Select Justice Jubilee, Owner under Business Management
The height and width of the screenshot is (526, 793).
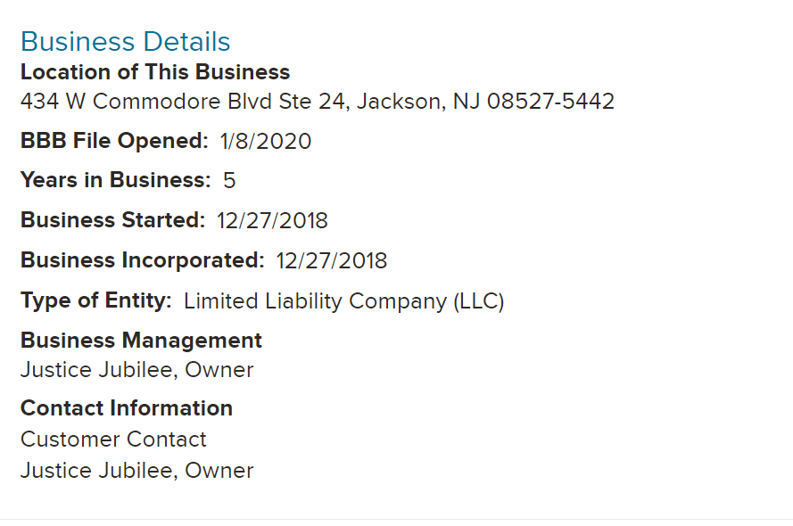coord(137,370)
